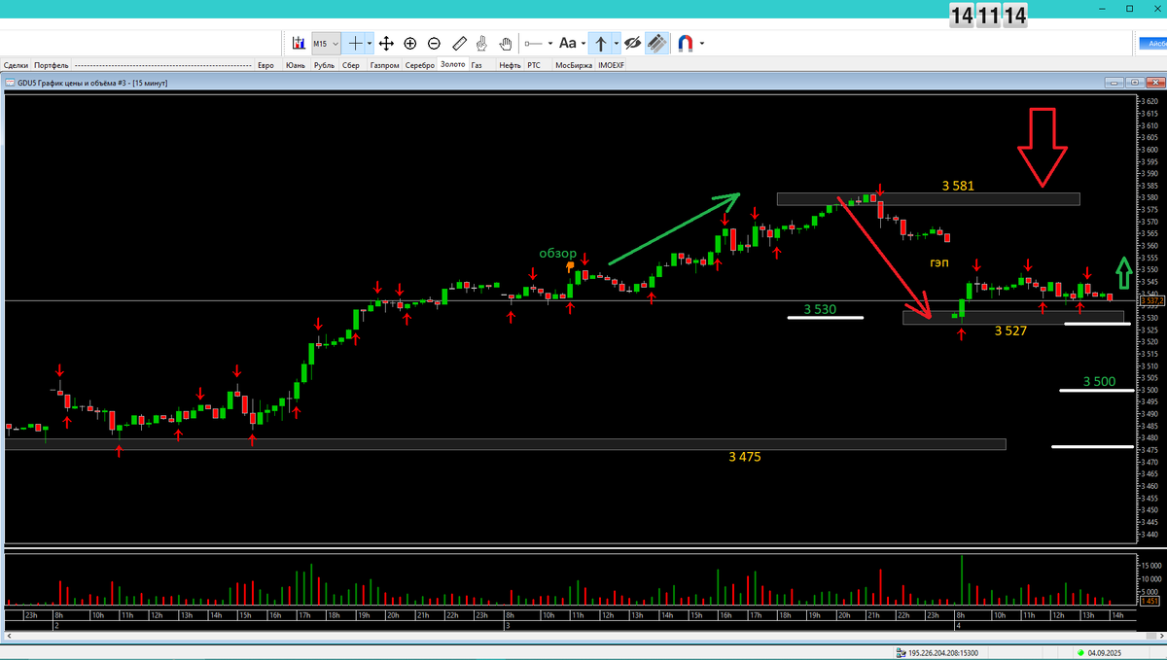Viewport: 1167px width, 660px height.
Task: Click the GDU5 chart window title icon
Action: [x=11, y=83]
